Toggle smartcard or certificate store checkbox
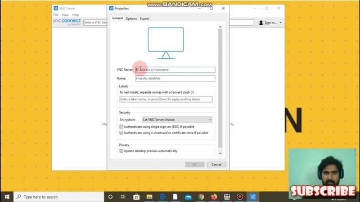Viewport: 360px width, 202px height. [121, 132]
